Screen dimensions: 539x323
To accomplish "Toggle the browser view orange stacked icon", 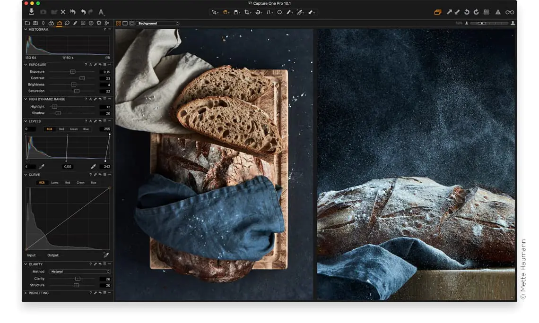I will click(437, 12).
